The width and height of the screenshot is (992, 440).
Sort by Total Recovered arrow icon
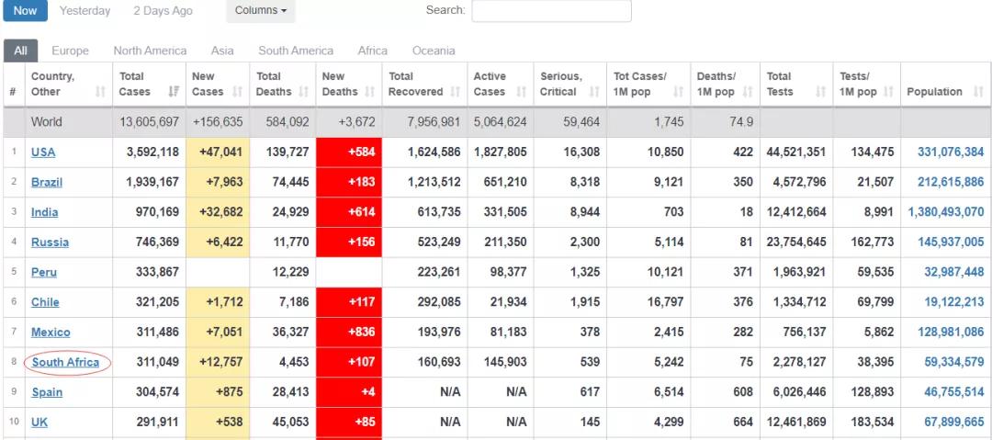point(457,92)
